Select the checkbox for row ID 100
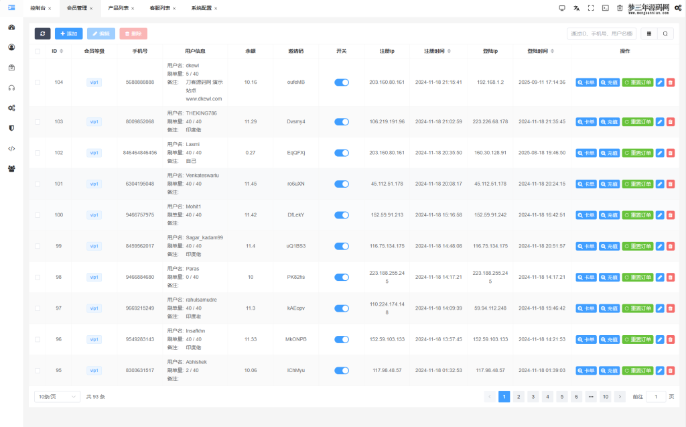 click(x=38, y=215)
